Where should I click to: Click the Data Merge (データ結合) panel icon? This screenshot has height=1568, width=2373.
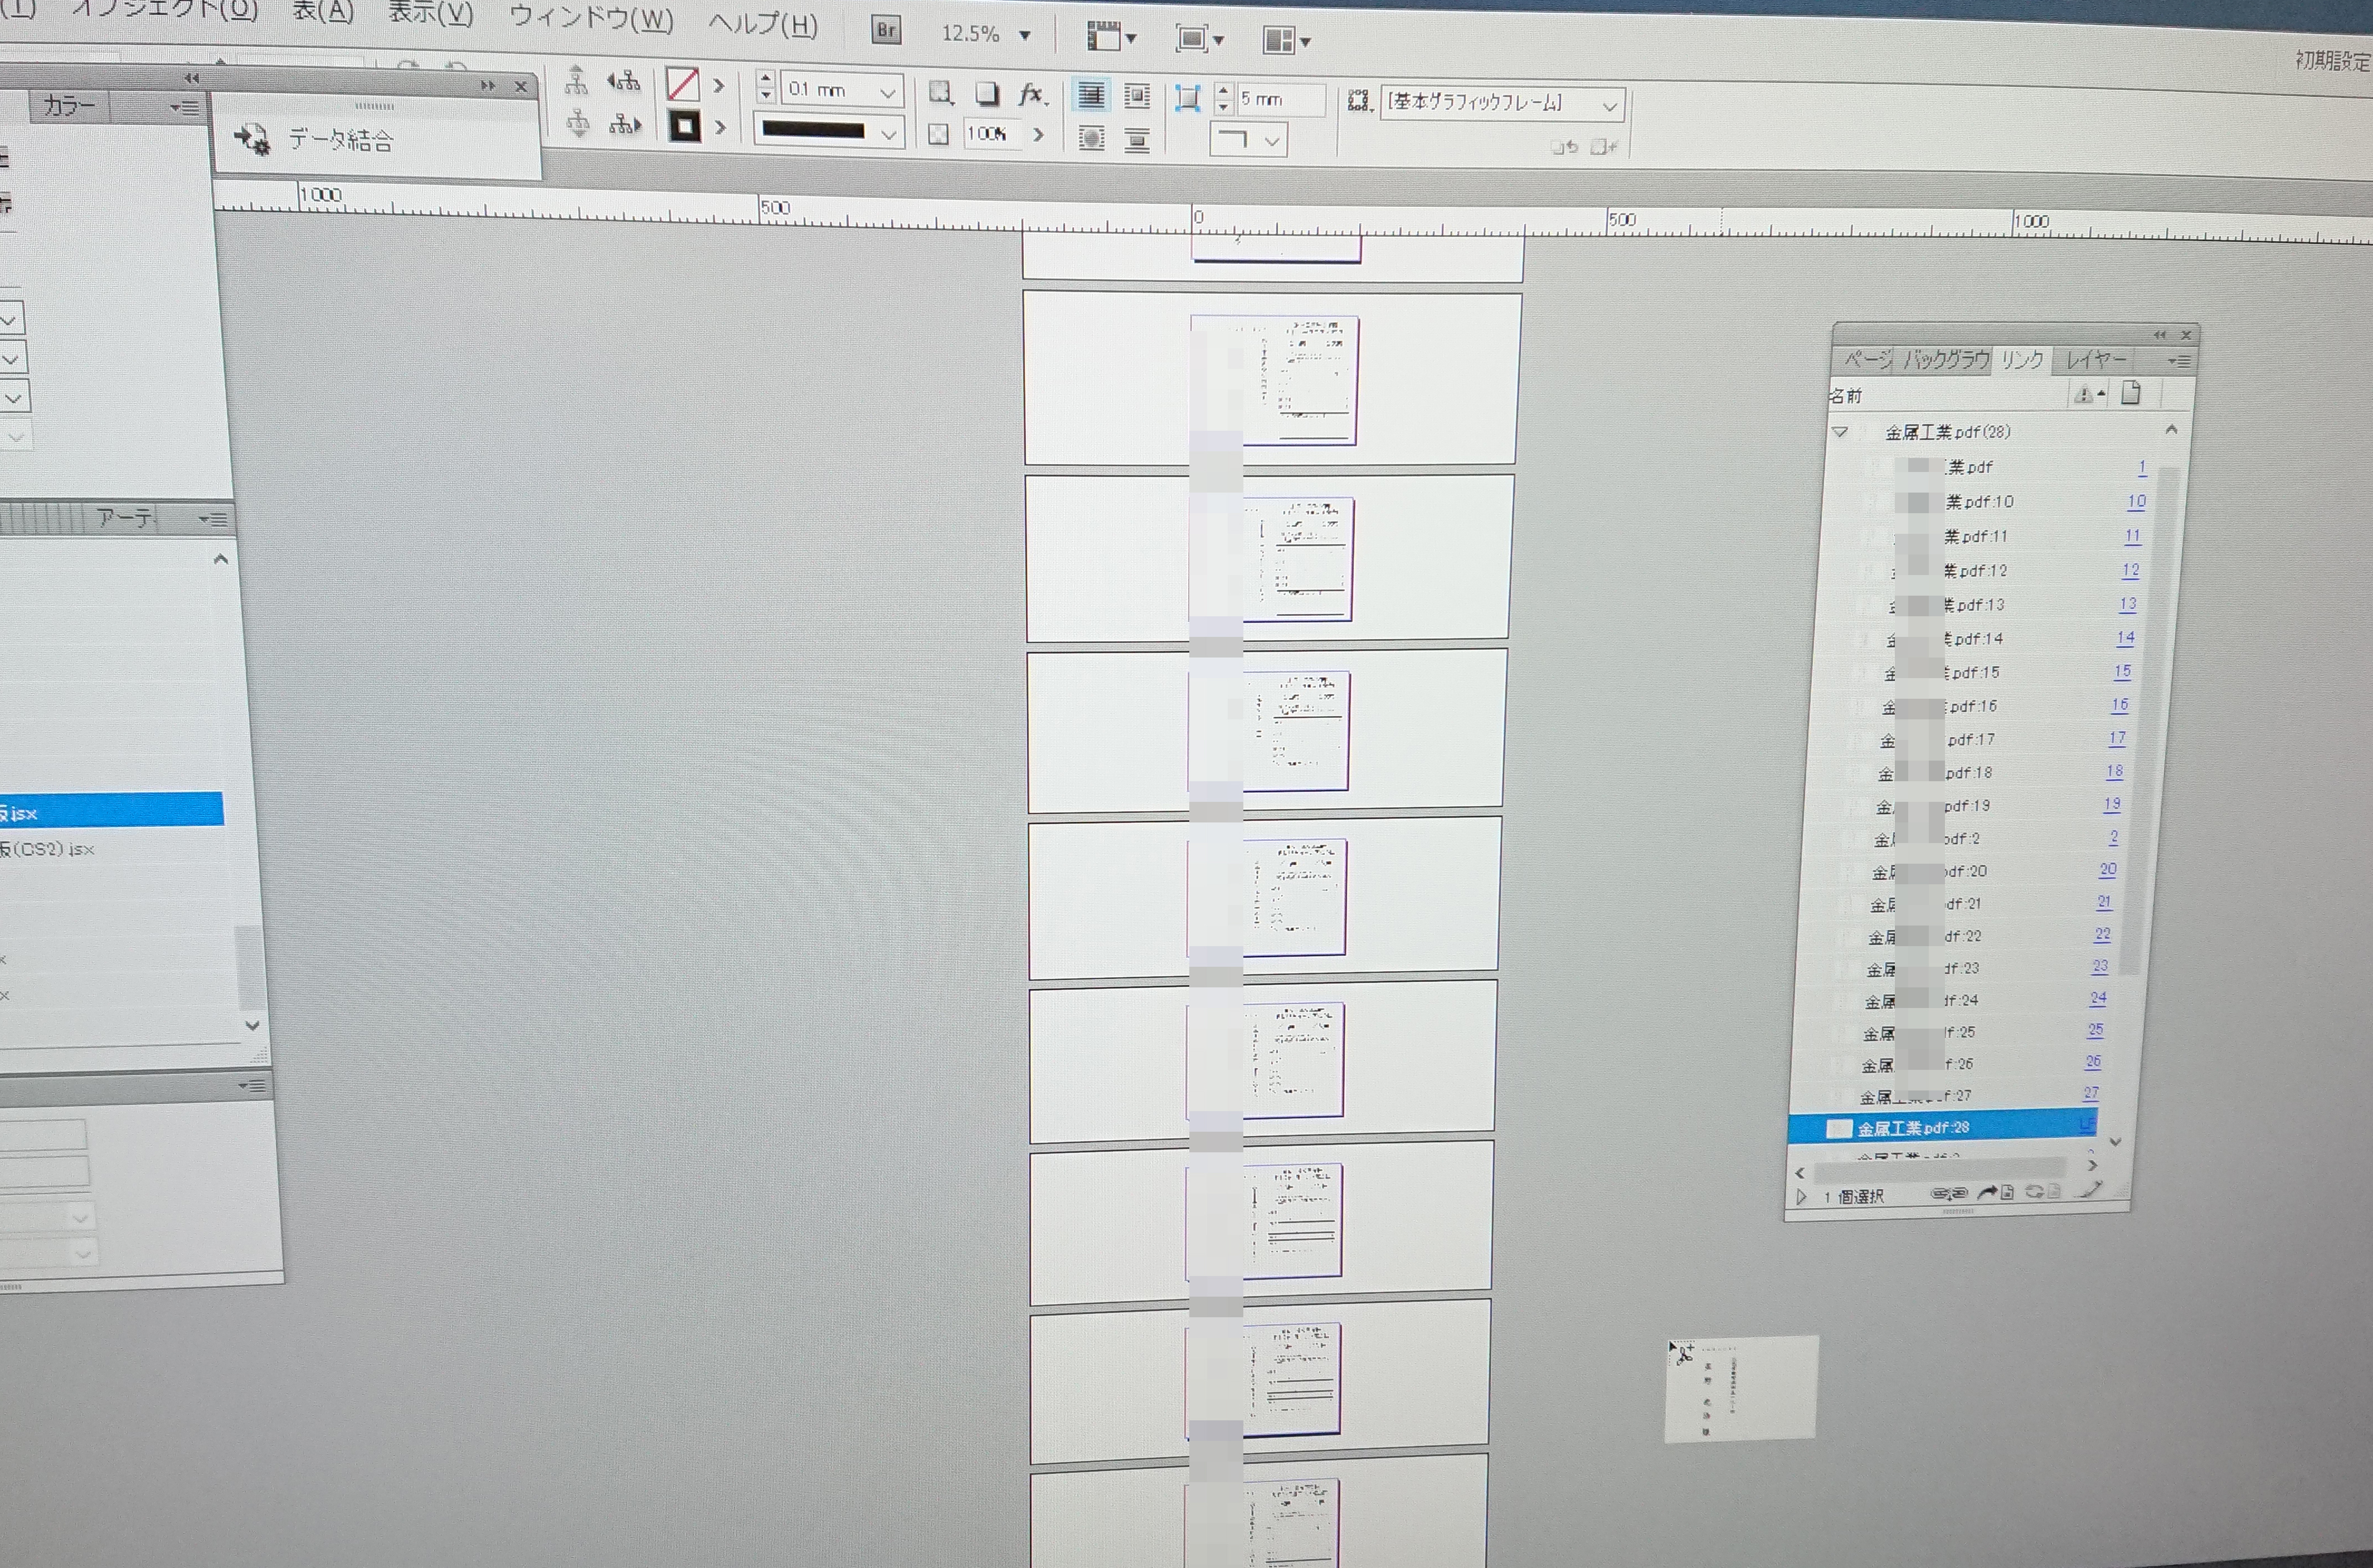tap(253, 139)
